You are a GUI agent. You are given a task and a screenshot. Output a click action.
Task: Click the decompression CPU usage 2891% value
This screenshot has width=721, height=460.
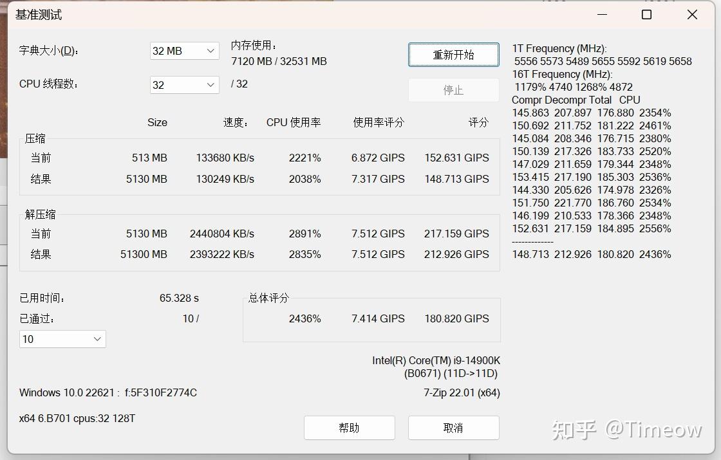click(305, 234)
